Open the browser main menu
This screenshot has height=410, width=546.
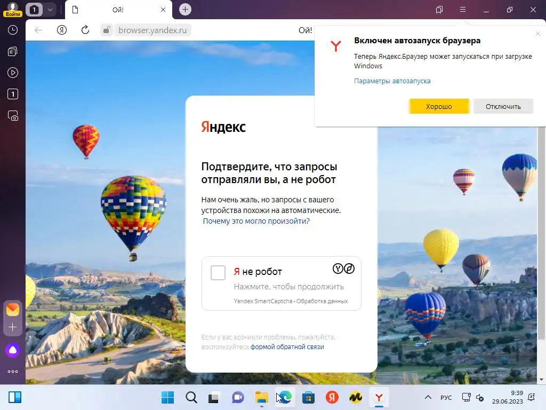coord(463,10)
